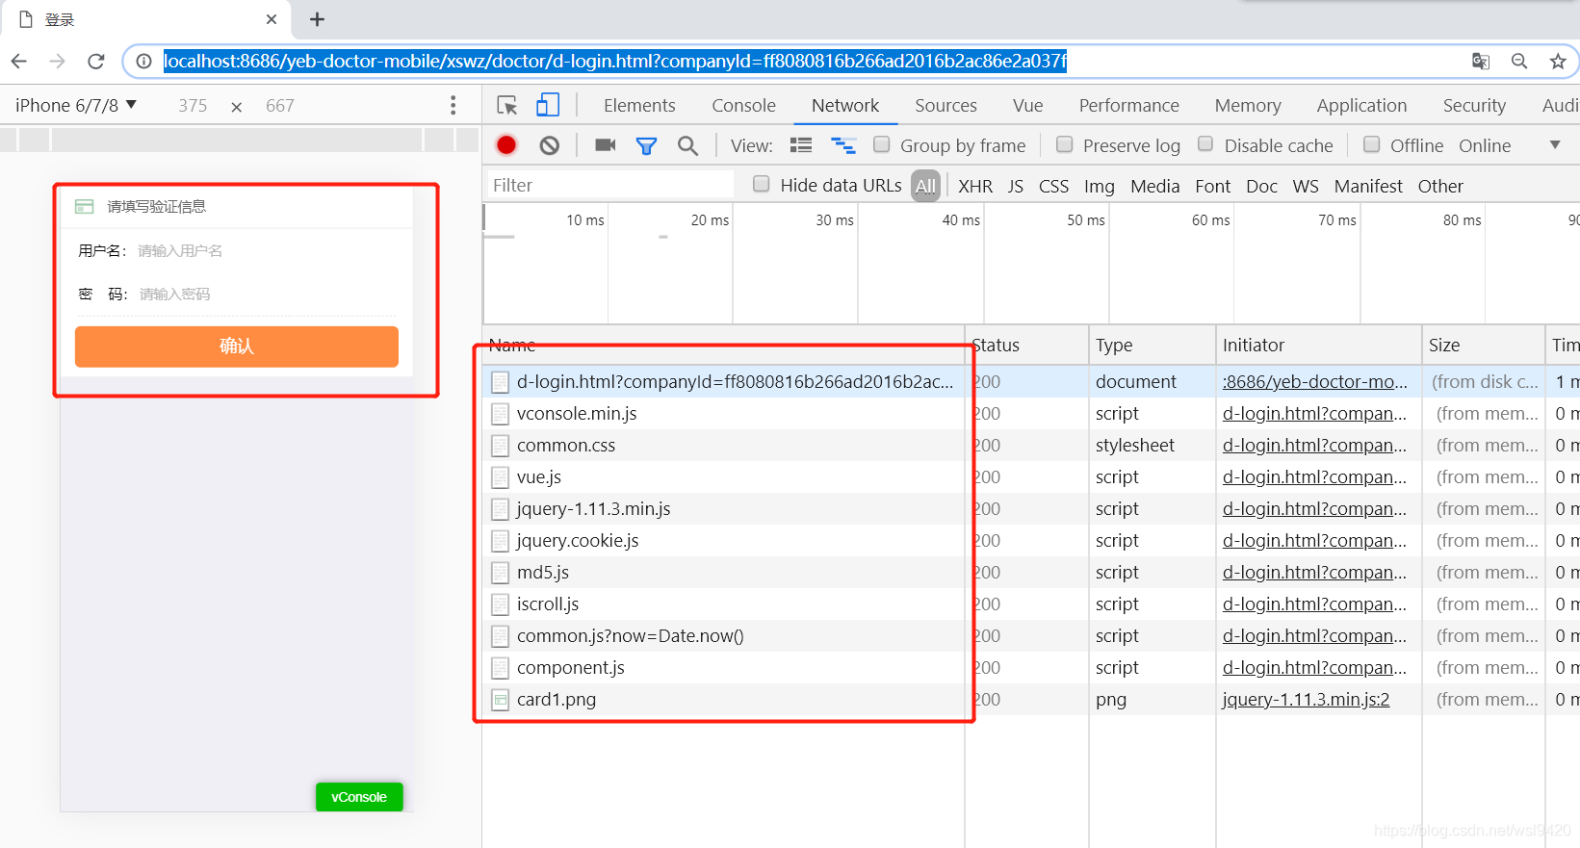Toggle the network filter funnel icon

coord(646,146)
